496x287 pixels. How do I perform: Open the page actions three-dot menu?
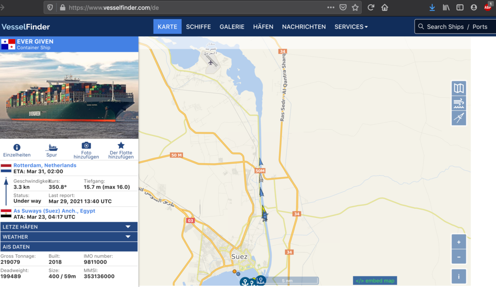331,8
